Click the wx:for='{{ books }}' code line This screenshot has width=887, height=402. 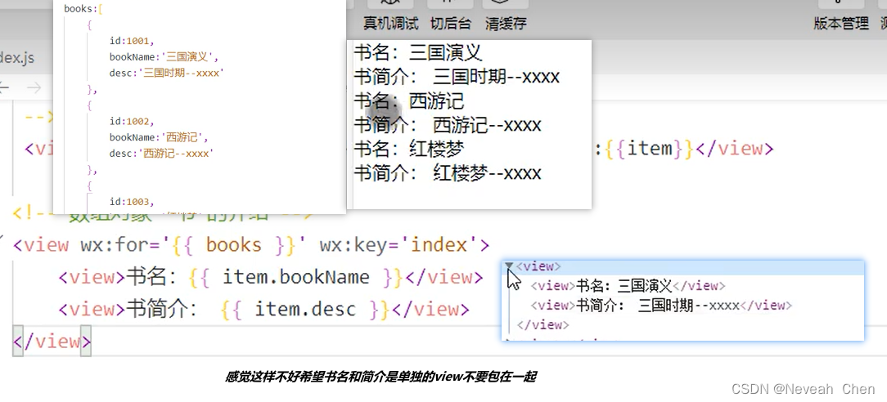click(250, 245)
